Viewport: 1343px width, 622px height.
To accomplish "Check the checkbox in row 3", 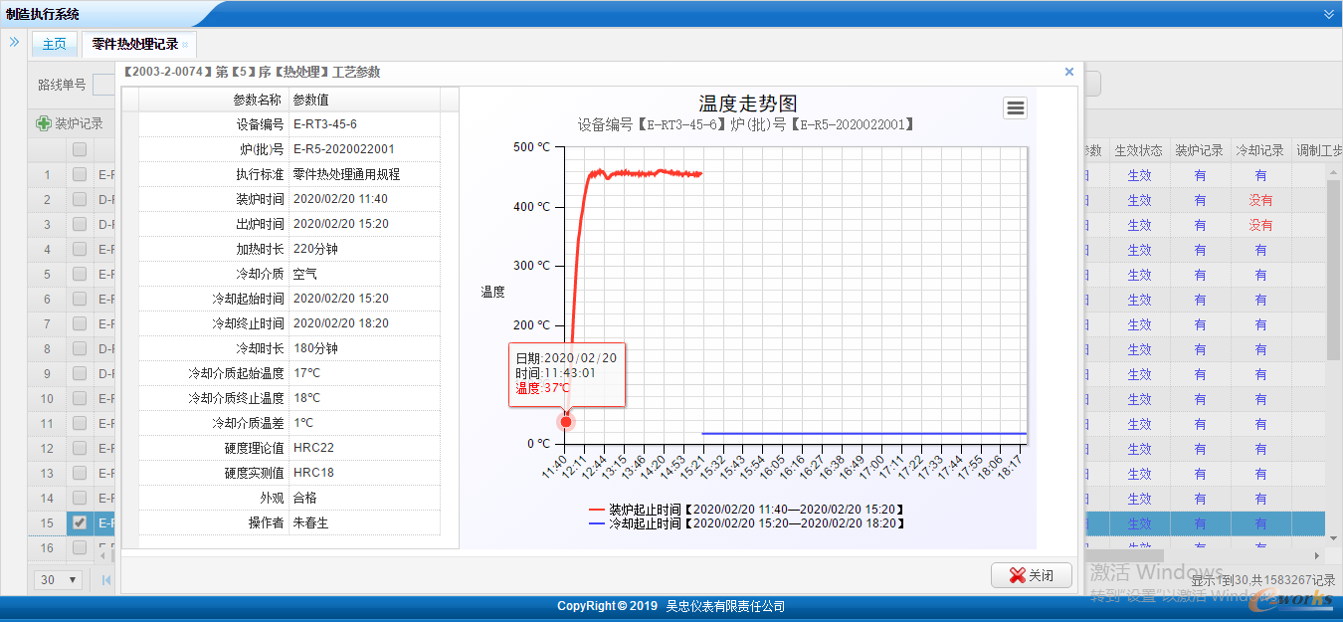I will coord(80,224).
